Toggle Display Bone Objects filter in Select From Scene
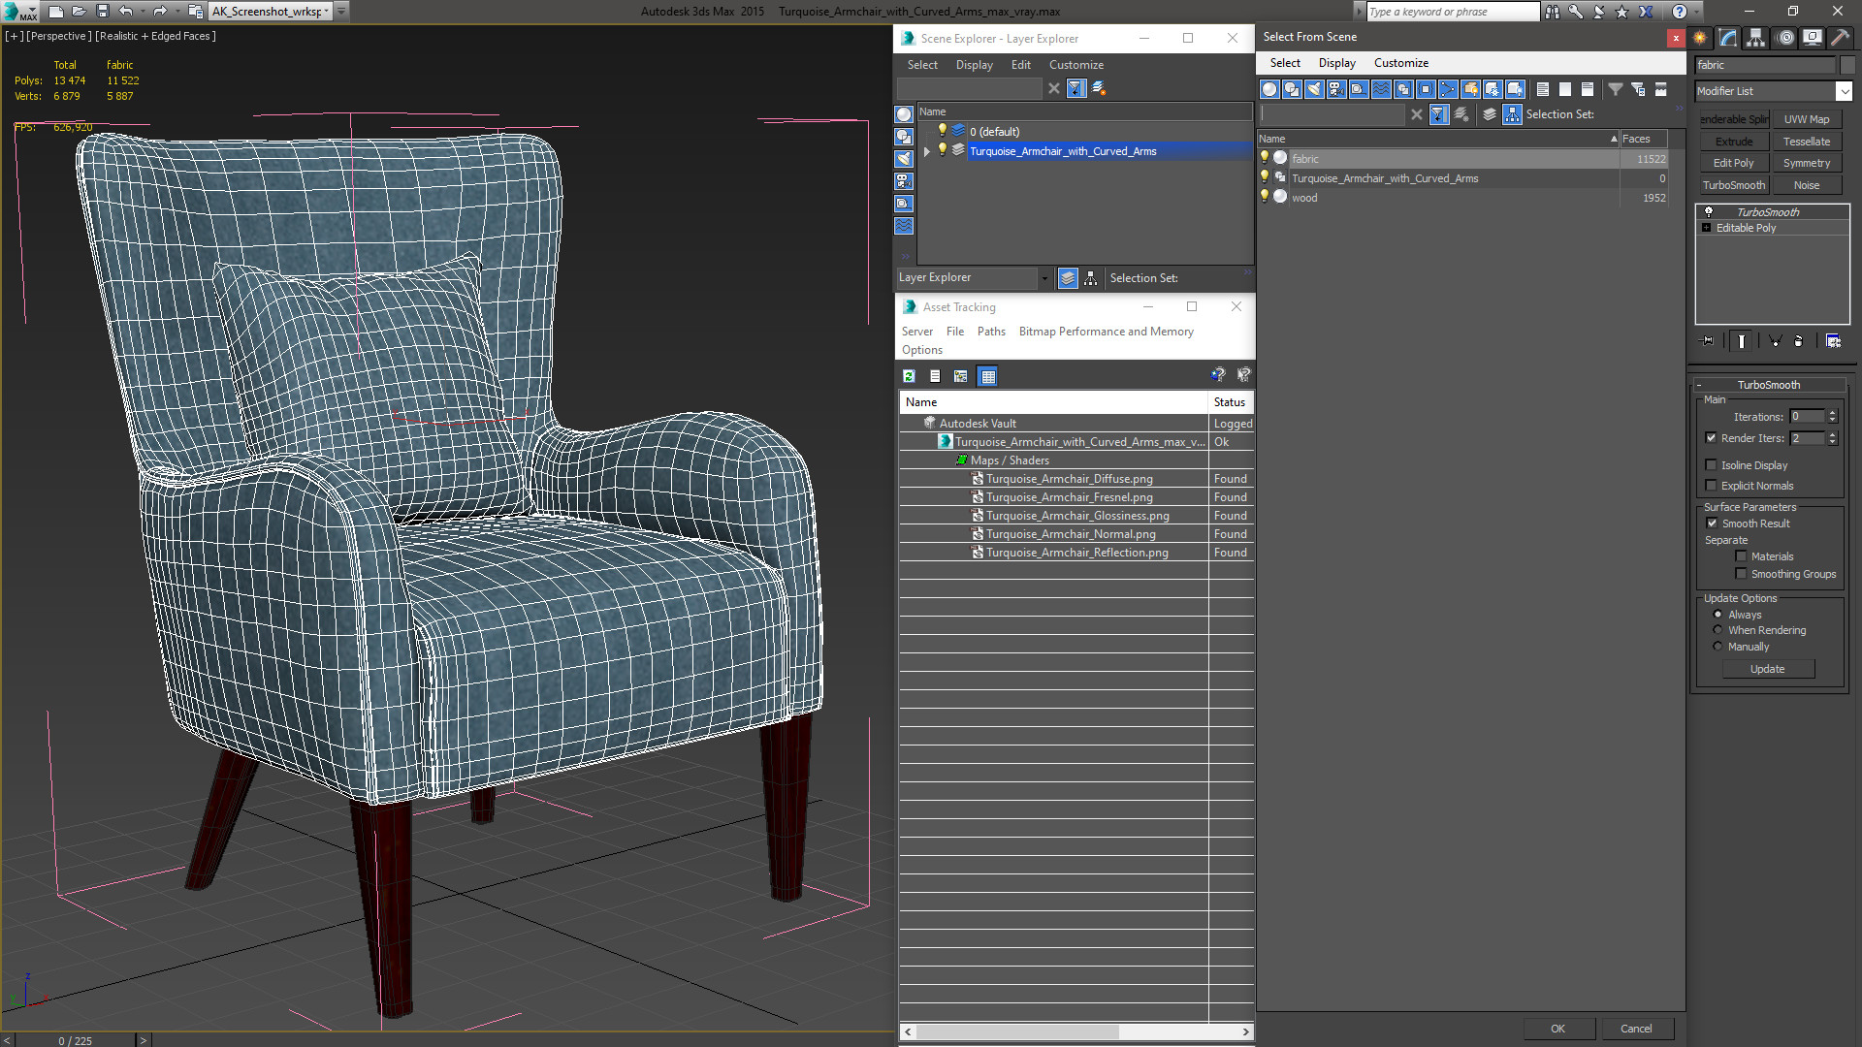The image size is (1862, 1047). click(1448, 89)
